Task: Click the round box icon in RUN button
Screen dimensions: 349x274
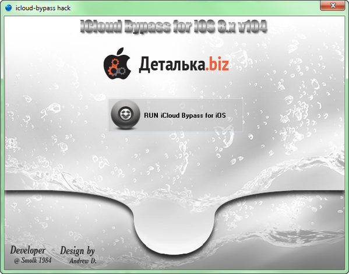Action: (x=125, y=114)
